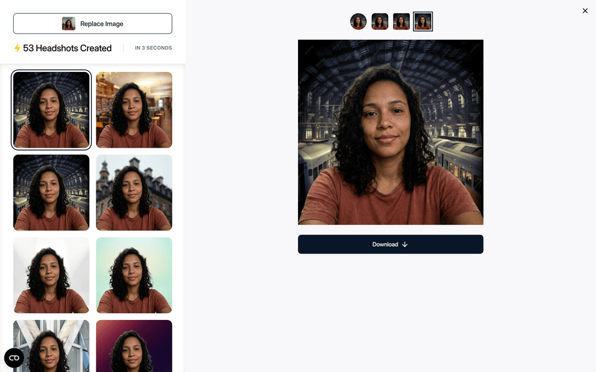The height and width of the screenshot is (372, 596).
Task: Click the large headshot preview image
Action: point(391,132)
